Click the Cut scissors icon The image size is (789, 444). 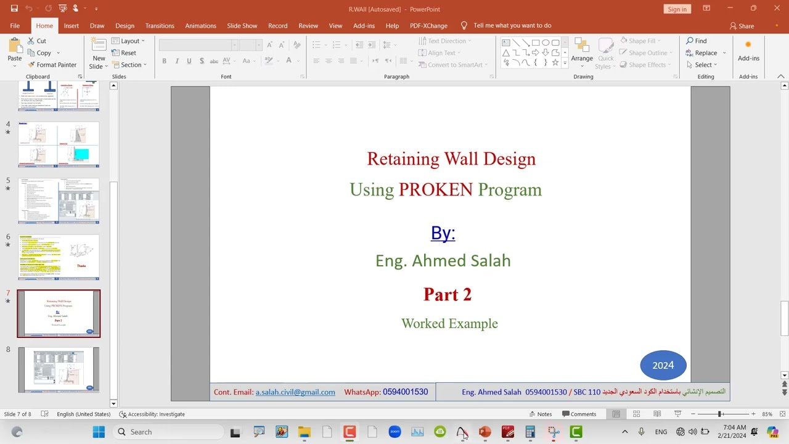tap(31, 41)
